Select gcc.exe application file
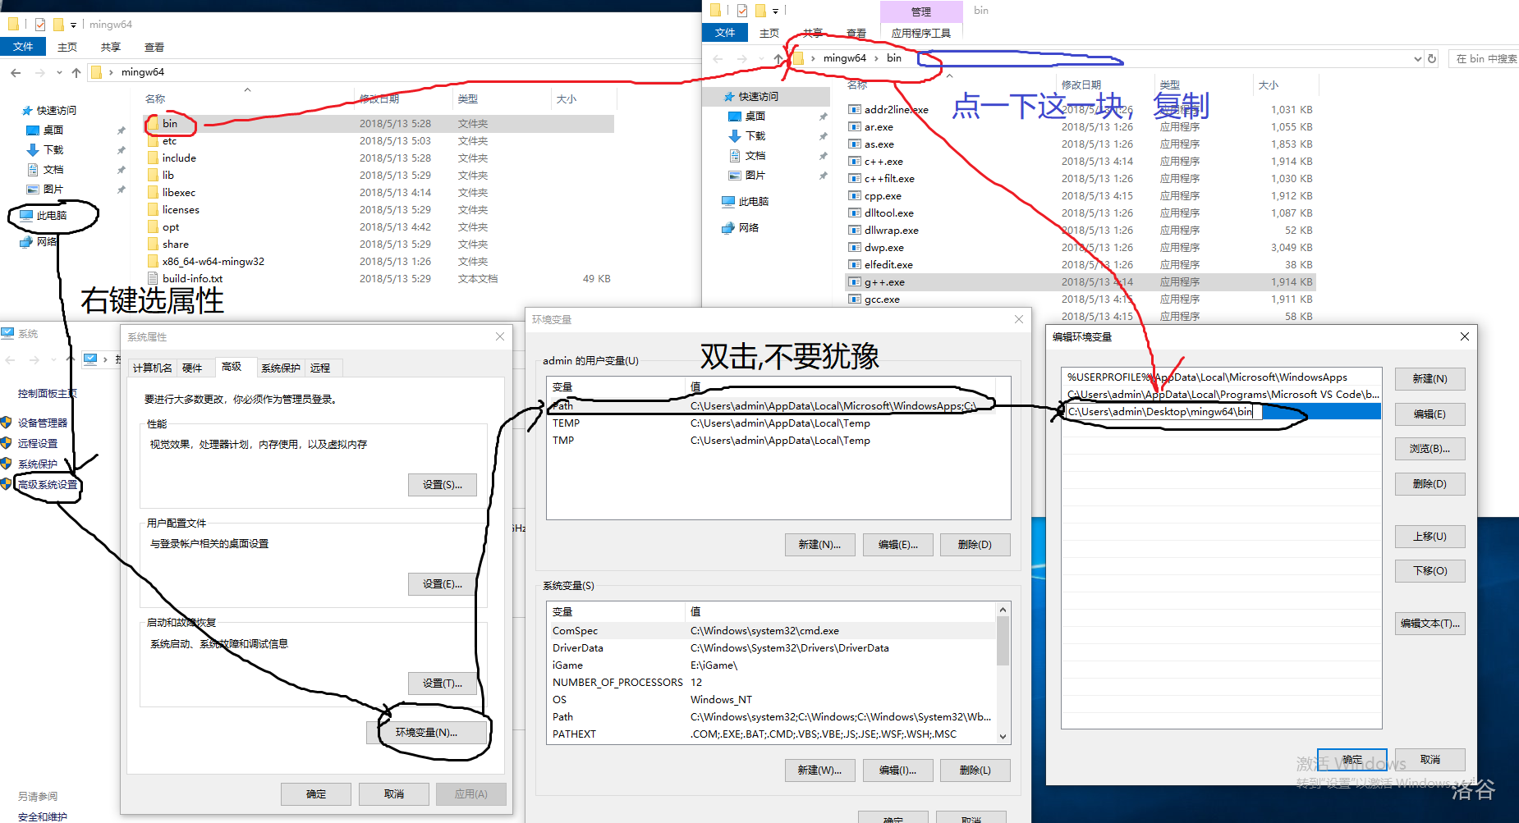The image size is (1519, 823). point(882,299)
